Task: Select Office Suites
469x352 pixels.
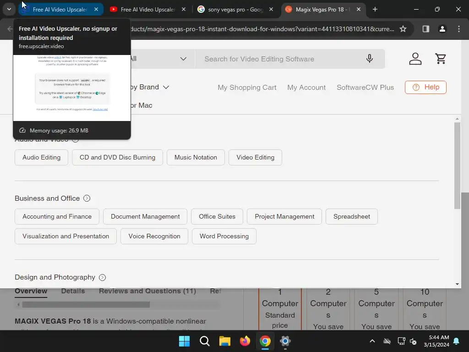Action: (217, 216)
